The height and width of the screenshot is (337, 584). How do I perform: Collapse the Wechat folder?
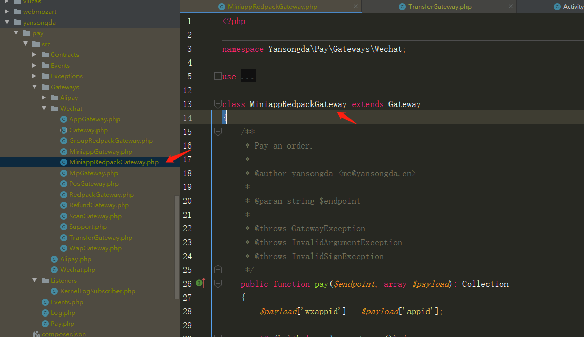(44, 109)
